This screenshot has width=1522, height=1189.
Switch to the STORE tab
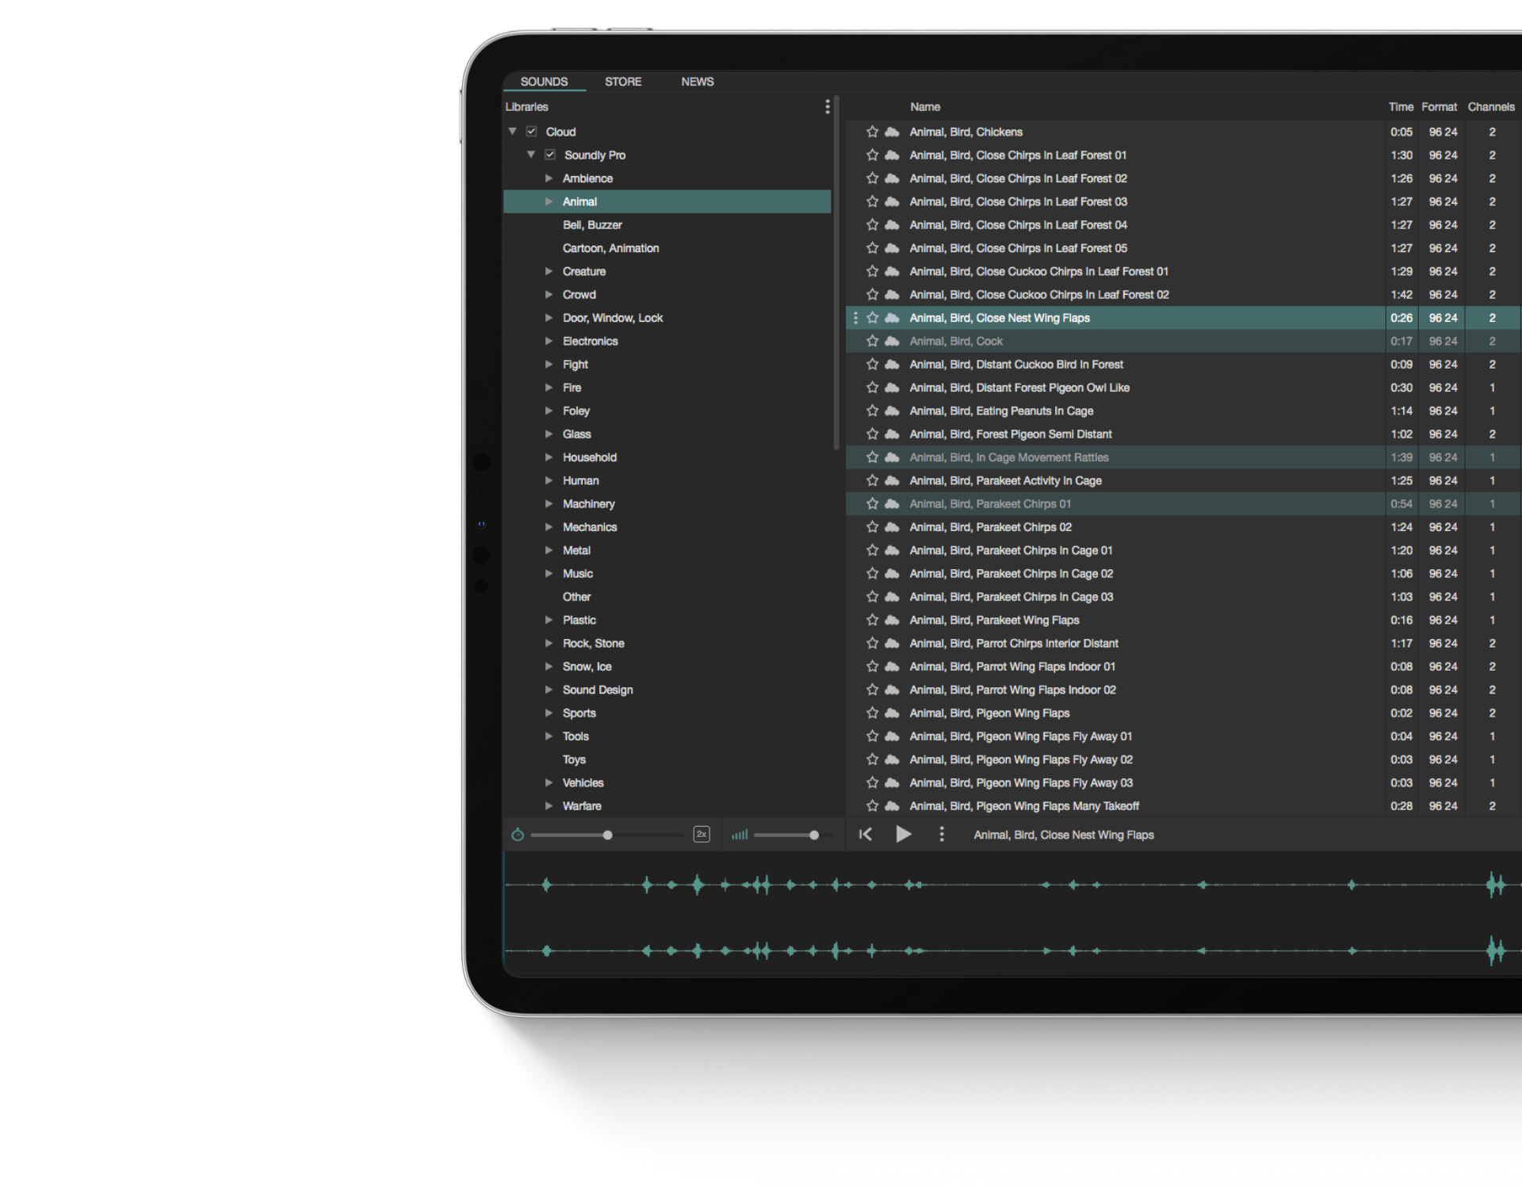(x=623, y=82)
